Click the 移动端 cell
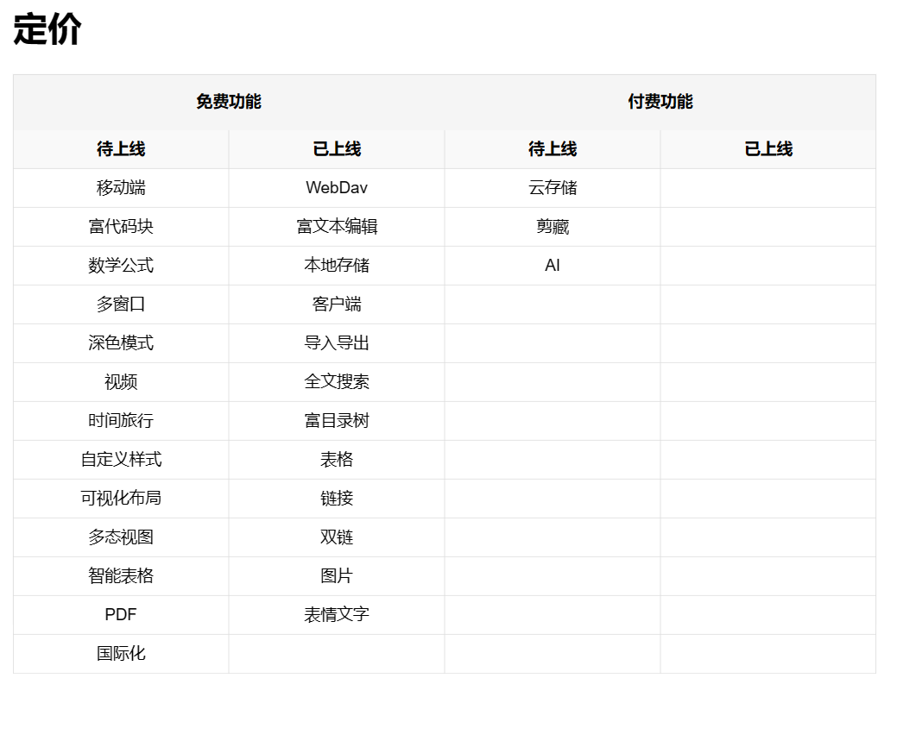Viewport: 897px width, 741px height. click(x=121, y=187)
